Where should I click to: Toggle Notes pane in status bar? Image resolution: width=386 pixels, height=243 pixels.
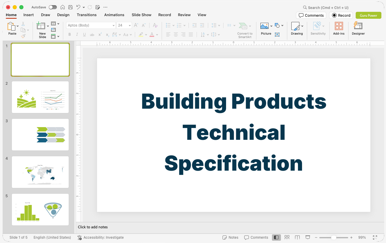[x=230, y=238]
